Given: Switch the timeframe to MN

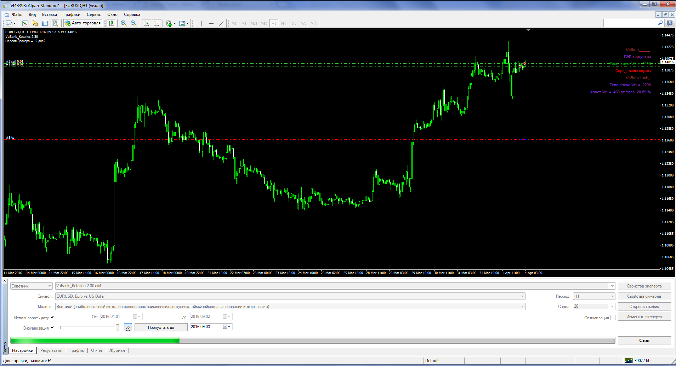Looking at the screenshot, I should click(313, 23).
